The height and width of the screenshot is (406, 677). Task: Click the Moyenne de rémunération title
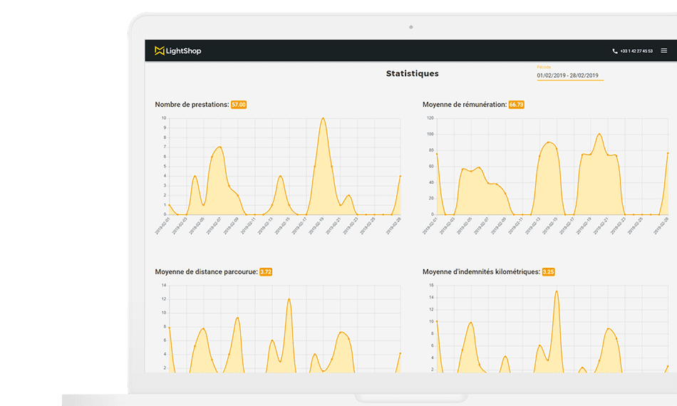465,105
